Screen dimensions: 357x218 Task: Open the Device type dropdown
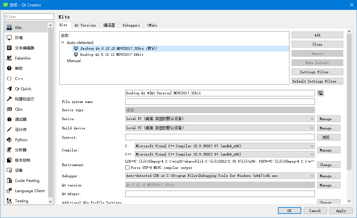click(x=220, y=110)
